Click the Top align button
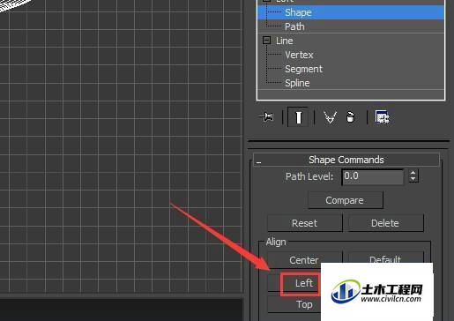454x321 pixels. pyautogui.click(x=294, y=304)
